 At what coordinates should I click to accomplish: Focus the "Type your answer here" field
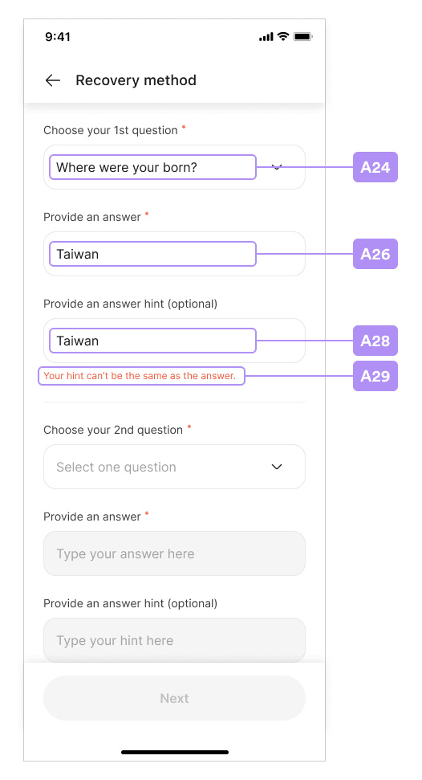[x=174, y=553]
